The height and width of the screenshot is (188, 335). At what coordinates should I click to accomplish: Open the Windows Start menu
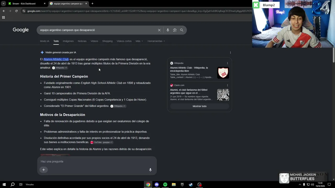[4, 185]
